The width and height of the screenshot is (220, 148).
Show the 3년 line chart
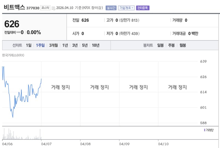tap(75, 45)
